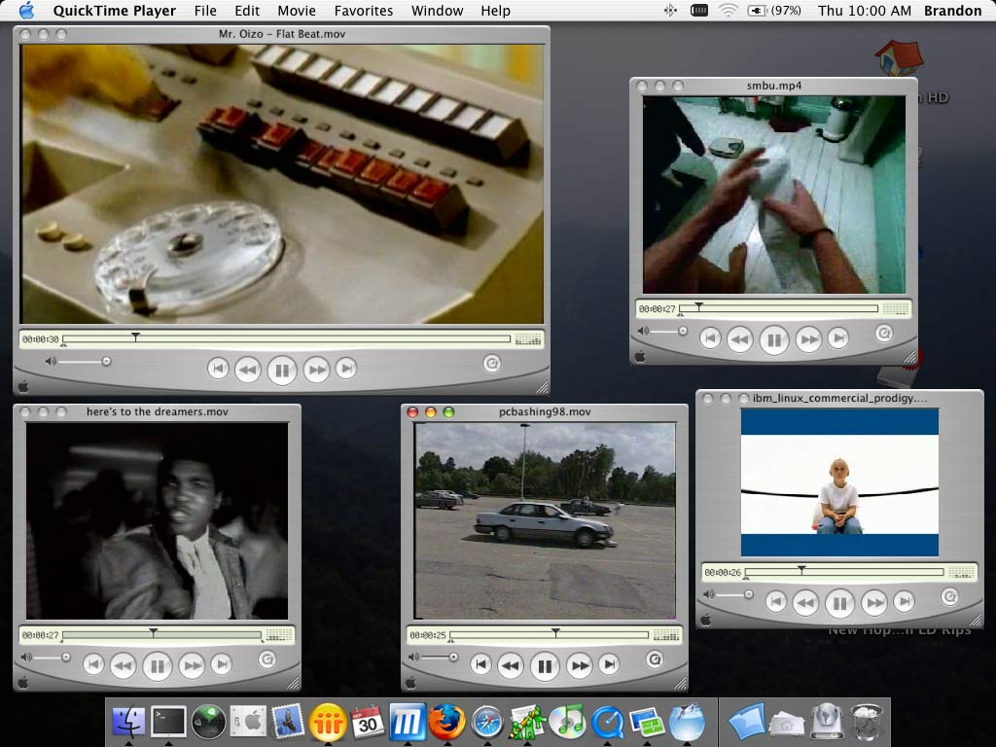Rewind the Mr. Oizo Flat Beat movie

point(248,369)
